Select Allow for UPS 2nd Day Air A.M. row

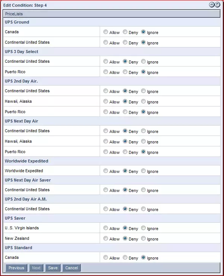click(106, 209)
